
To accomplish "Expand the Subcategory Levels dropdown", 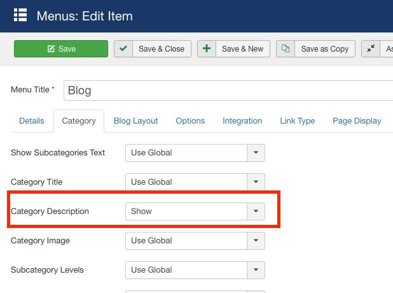I will coord(256,270).
